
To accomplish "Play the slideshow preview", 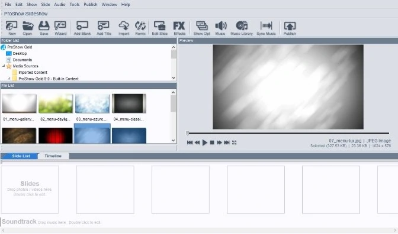I will pos(204,142).
